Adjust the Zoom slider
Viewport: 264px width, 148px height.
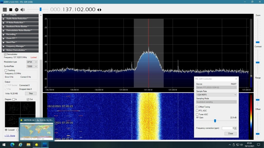pyautogui.click(x=258, y=42)
